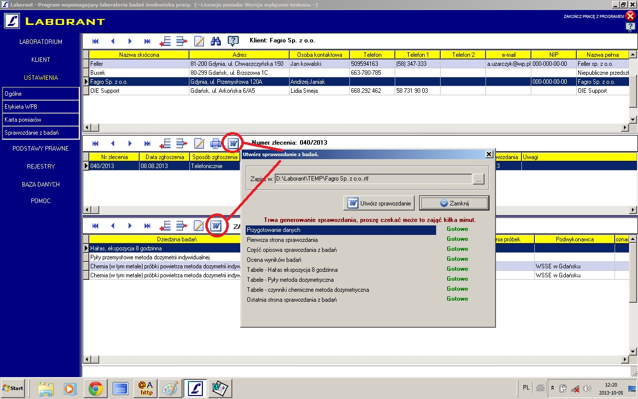Open BAZA DANYCH menu
This screenshot has width=638, height=399.
[x=41, y=185]
